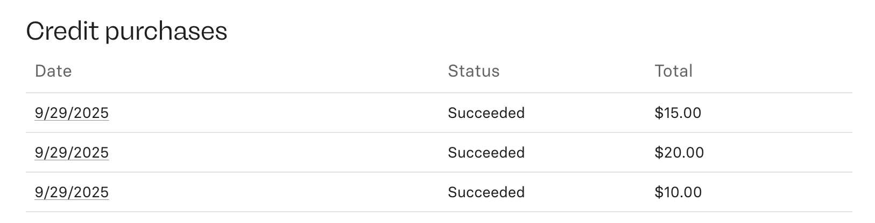The width and height of the screenshot is (875, 223).
Task: Click the Succeeded status of the $10.00 purchase
Action: click(x=486, y=192)
